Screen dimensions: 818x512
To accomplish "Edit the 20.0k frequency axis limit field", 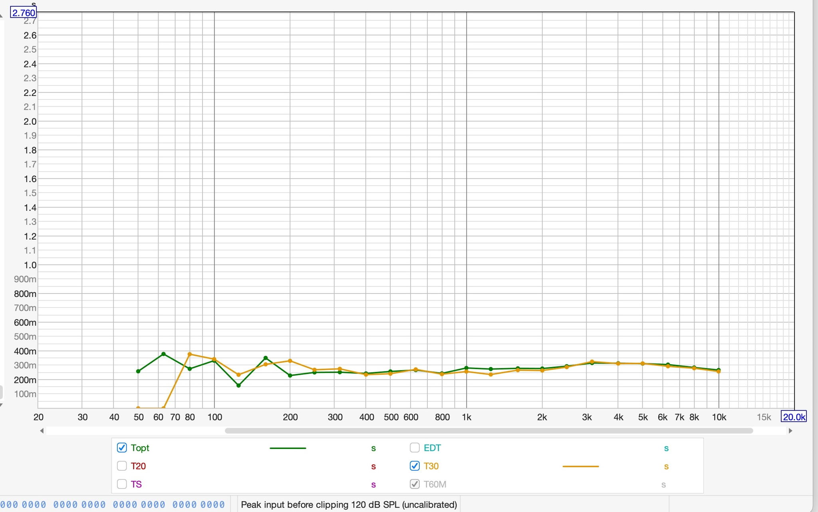I will coord(794,417).
